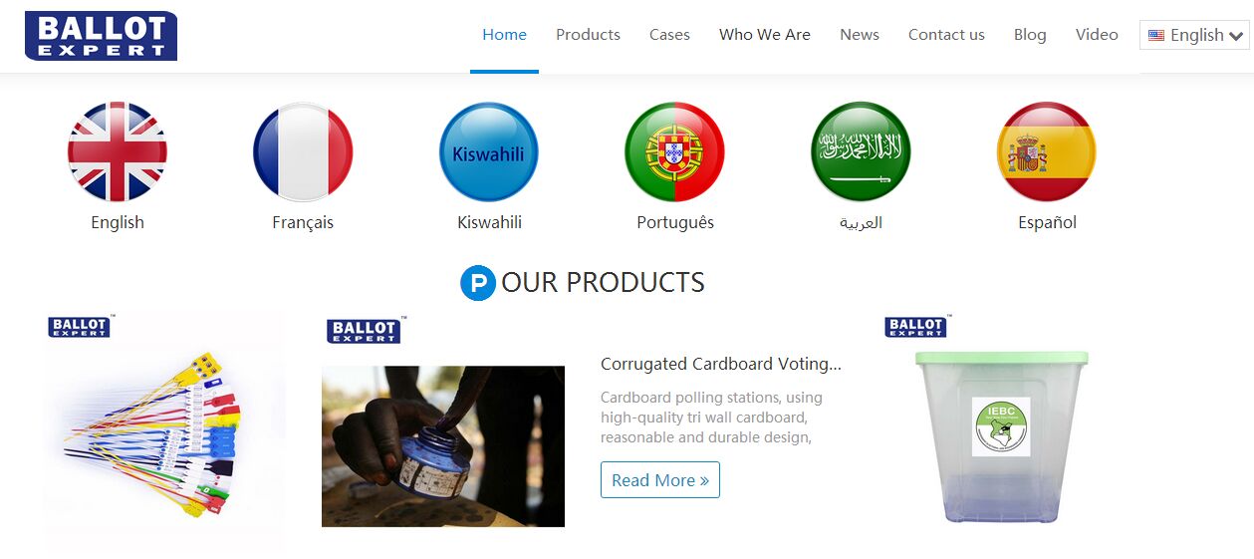Open Corrugated Cardboard Voting product title link
The image size is (1254, 559).
(721, 364)
